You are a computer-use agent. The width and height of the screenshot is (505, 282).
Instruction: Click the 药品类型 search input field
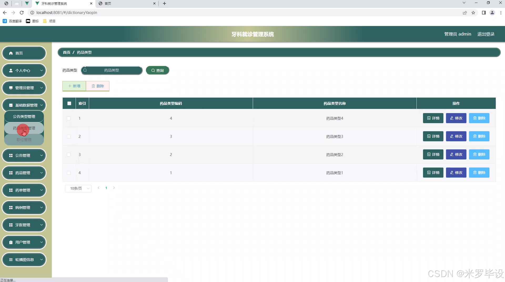(112, 70)
